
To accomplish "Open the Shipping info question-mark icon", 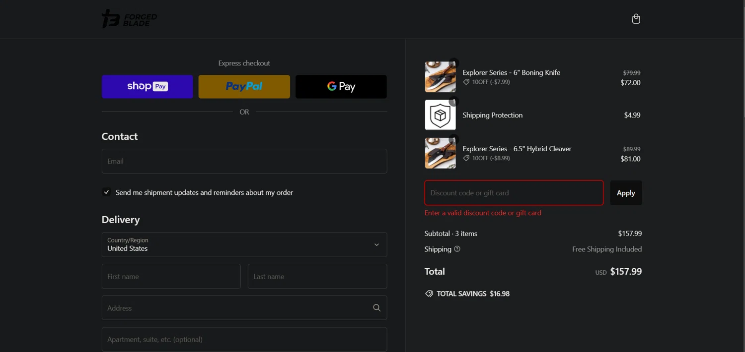I will [457, 249].
